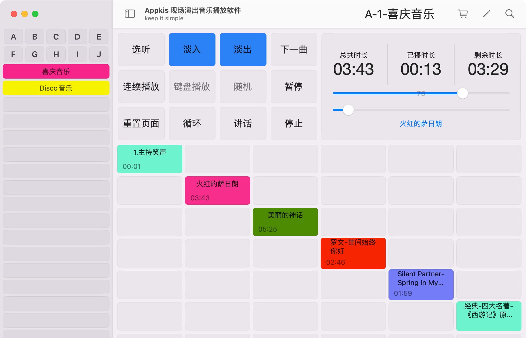
Task: Open the 火红的萨日朗 song link
Action: click(x=421, y=124)
